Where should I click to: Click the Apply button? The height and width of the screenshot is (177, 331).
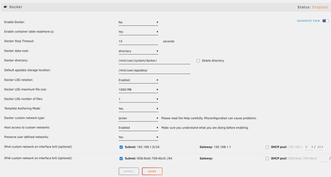click(129, 171)
